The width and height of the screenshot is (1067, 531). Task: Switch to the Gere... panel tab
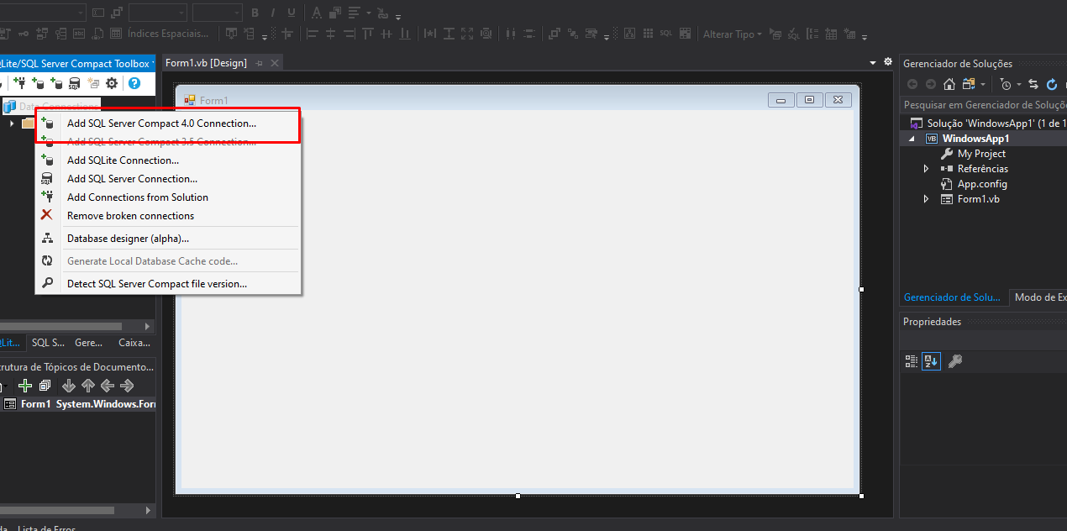point(89,343)
